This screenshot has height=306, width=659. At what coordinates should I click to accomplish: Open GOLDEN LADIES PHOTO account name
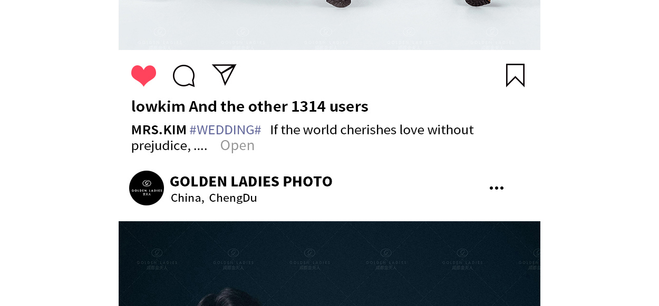[x=251, y=181]
